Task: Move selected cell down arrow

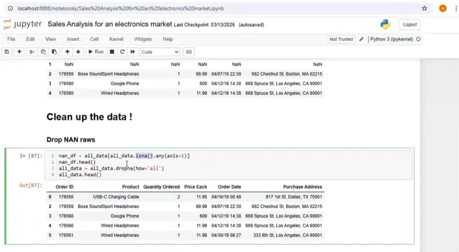Action: click(78, 52)
